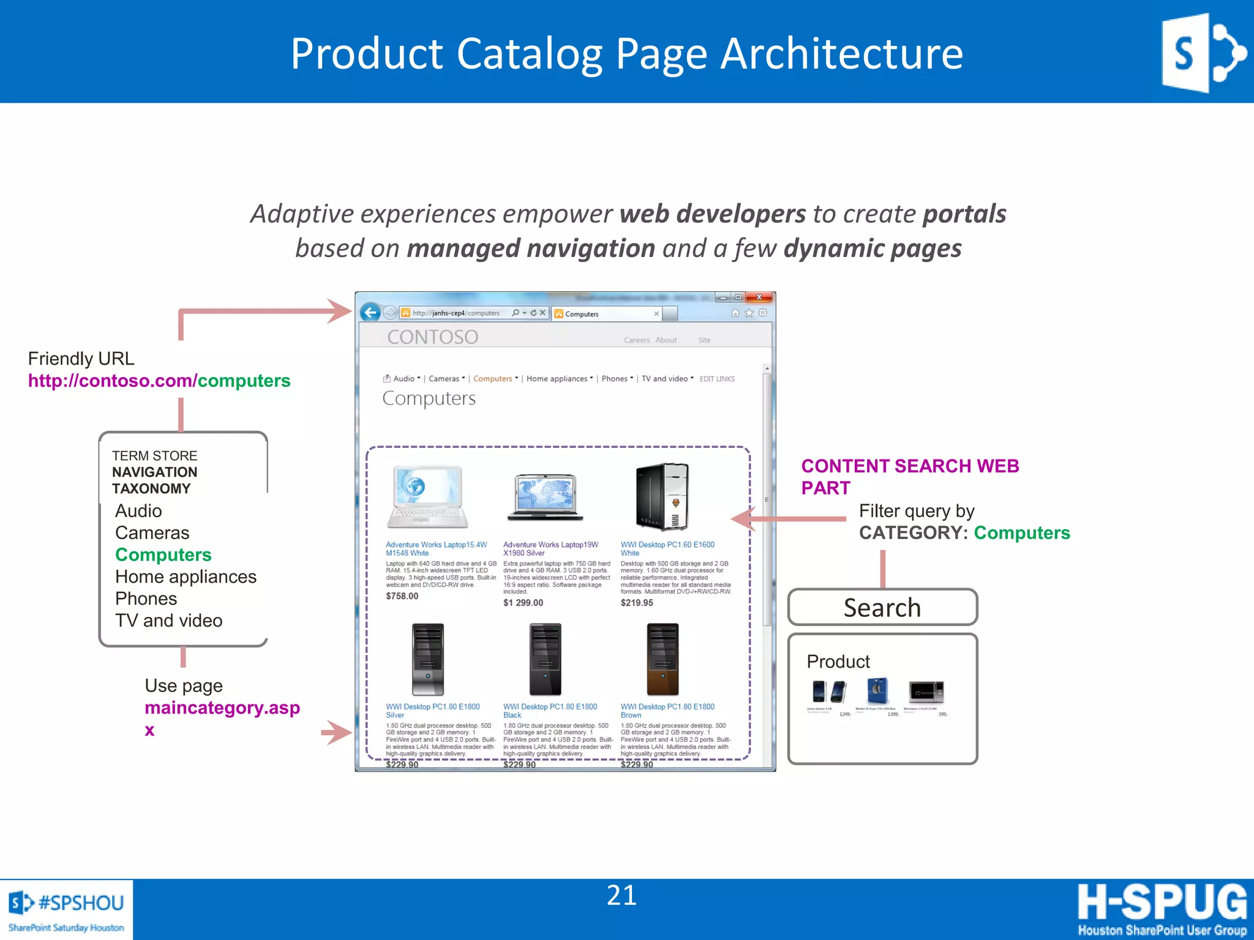Open the Cameras navigation menu item
The image size is (1254, 940).
444,379
